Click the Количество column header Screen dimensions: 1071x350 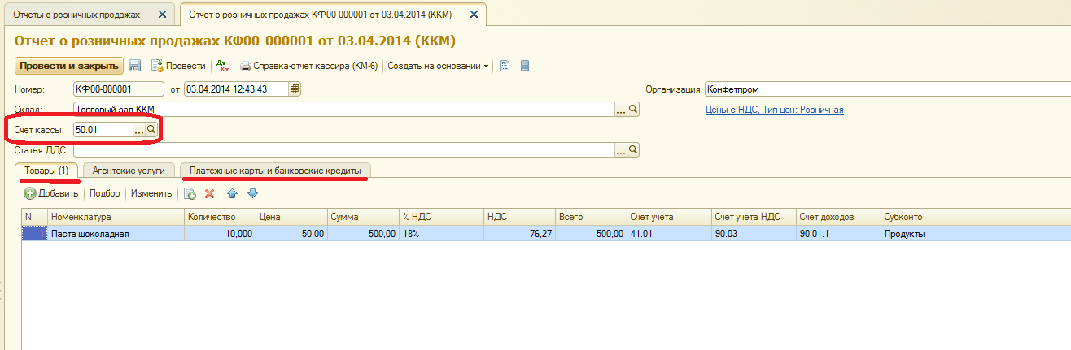click(x=220, y=217)
